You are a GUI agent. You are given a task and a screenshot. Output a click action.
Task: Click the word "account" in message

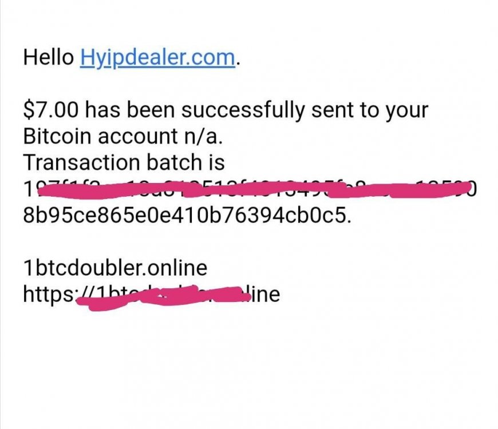click(x=137, y=136)
